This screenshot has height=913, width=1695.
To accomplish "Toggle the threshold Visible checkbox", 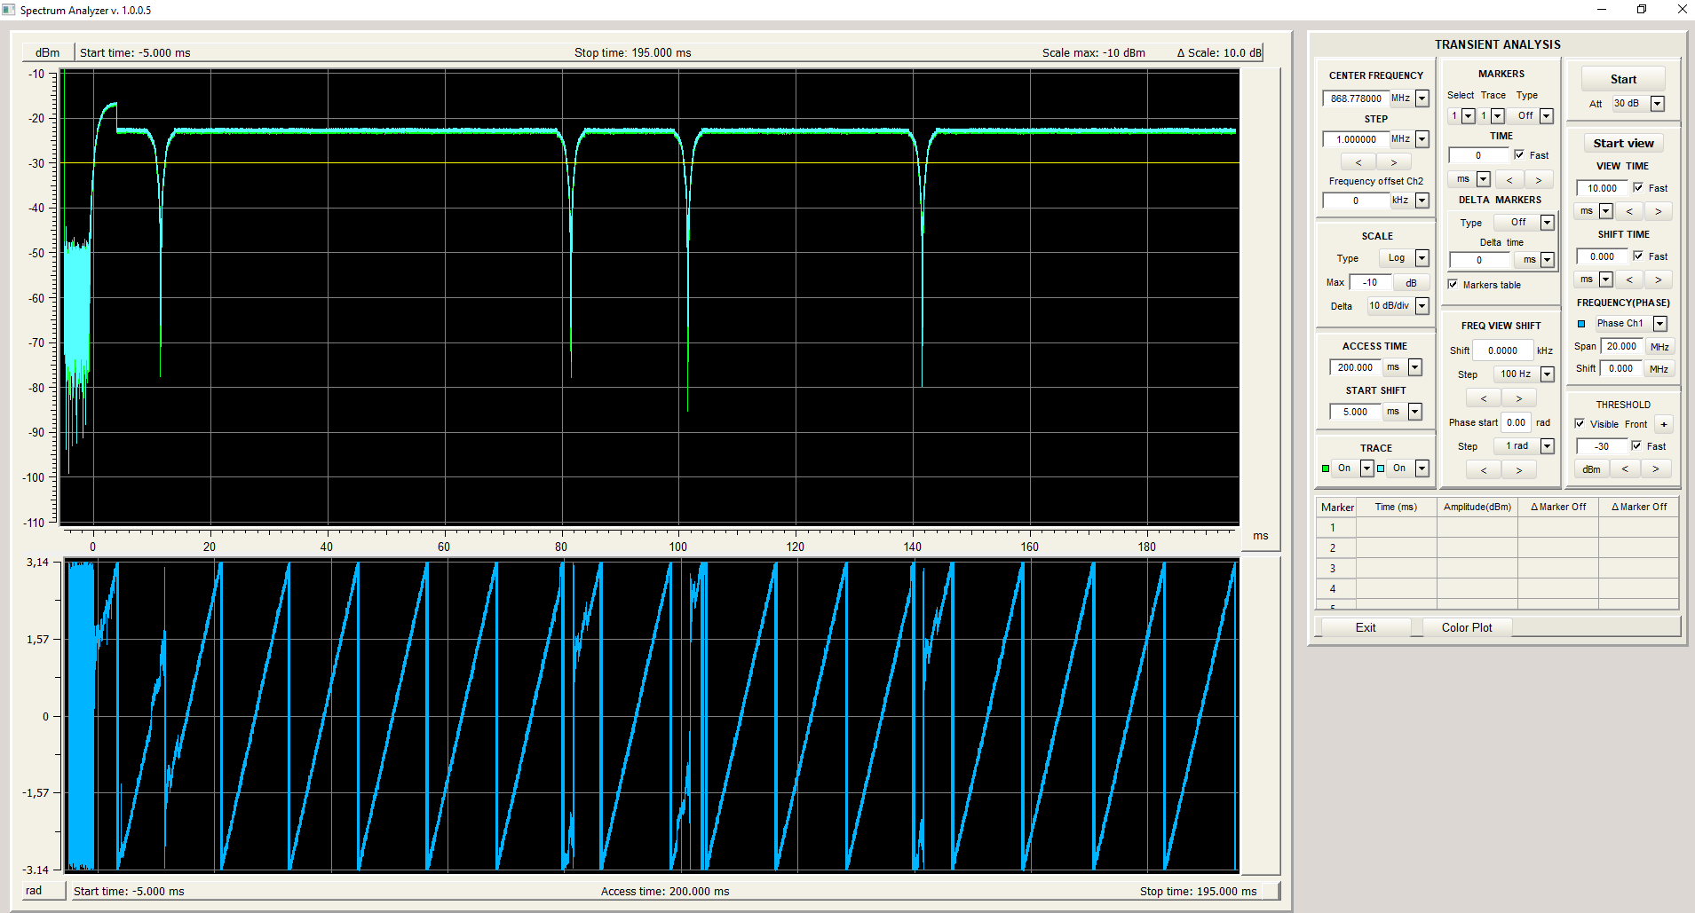I will (x=1580, y=423).
